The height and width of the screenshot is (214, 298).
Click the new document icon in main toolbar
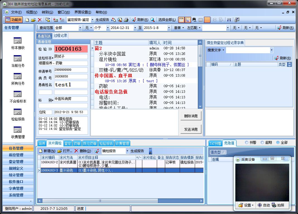pyautogui.click(x=27, y=20)
